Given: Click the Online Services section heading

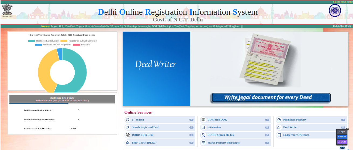Looking at the screenshot, I should click(138, 112).
